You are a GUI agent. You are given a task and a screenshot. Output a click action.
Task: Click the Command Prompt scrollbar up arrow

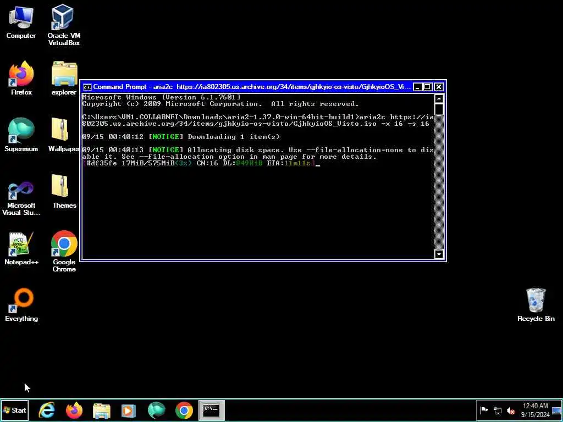pyautogui.click(x=439, y=99)
